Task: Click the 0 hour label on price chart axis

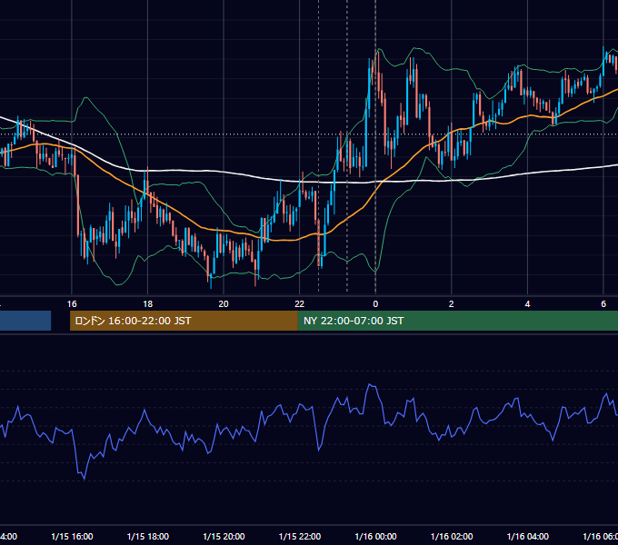Action: (x=375, y=303)
